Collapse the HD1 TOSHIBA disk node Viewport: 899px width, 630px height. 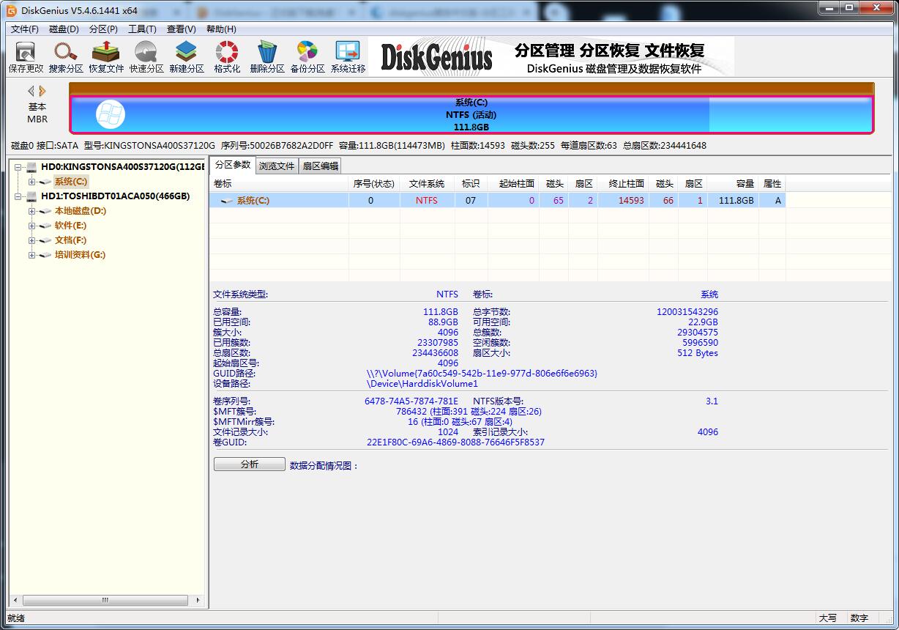18,196
